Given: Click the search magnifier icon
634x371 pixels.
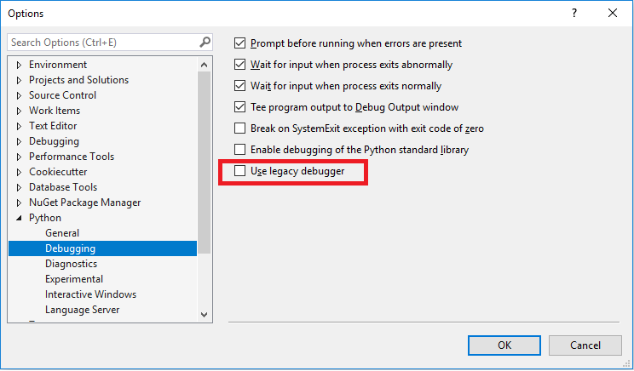Looking at the screenshot, I should (205, 42).
